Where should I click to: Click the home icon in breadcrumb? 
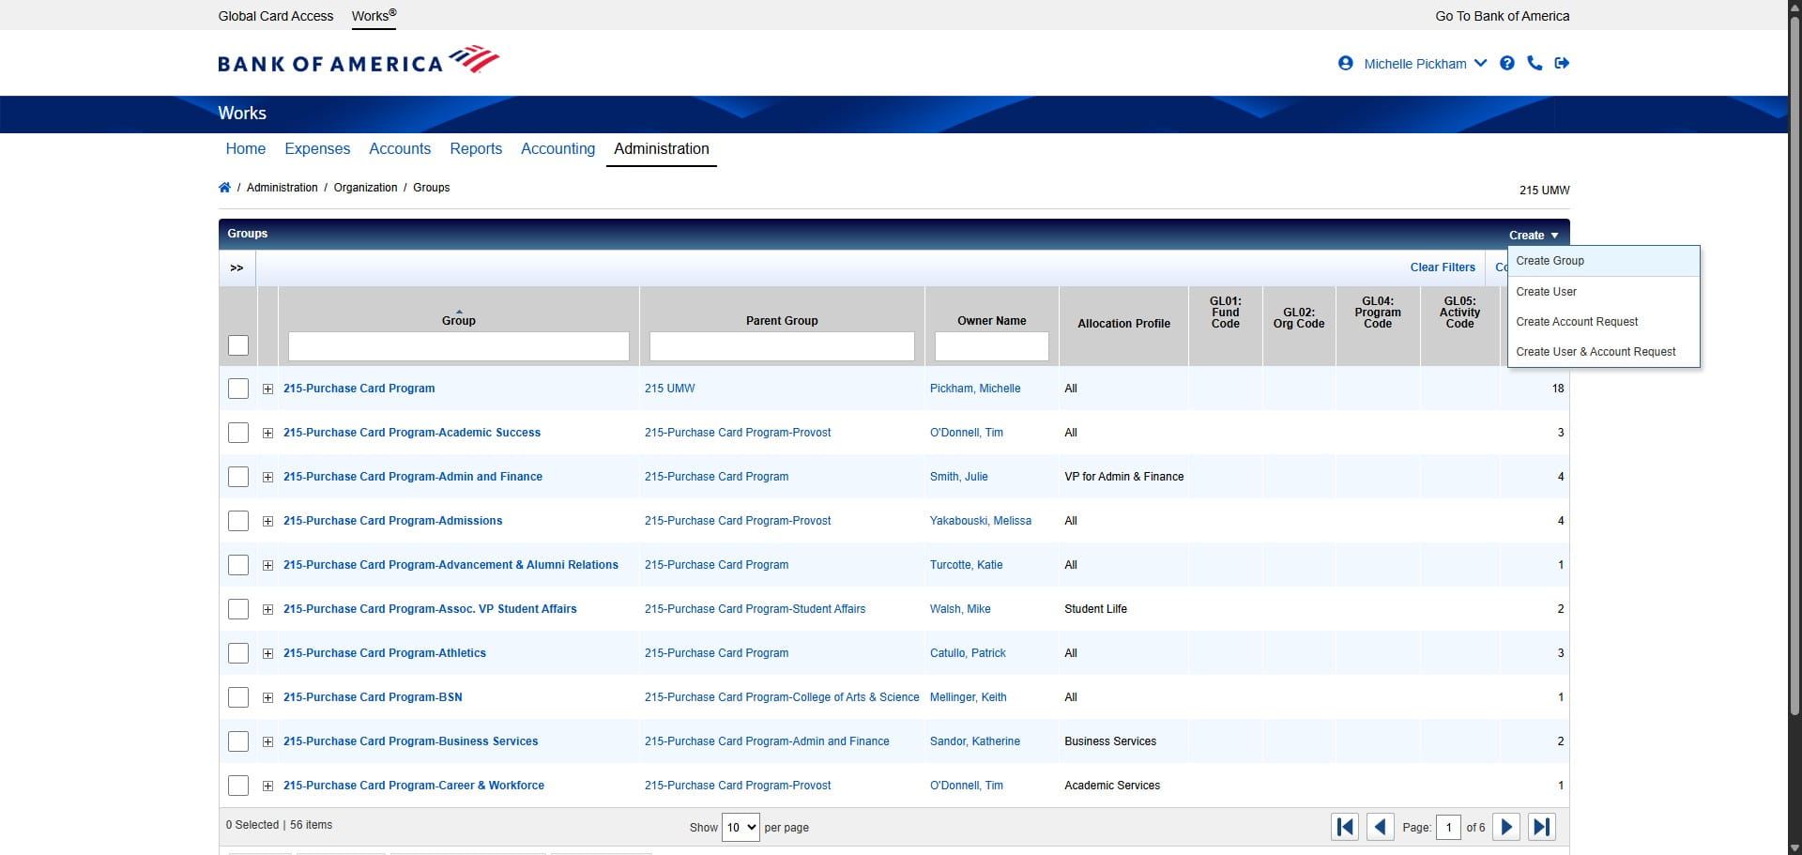click(x=224, y=188)
